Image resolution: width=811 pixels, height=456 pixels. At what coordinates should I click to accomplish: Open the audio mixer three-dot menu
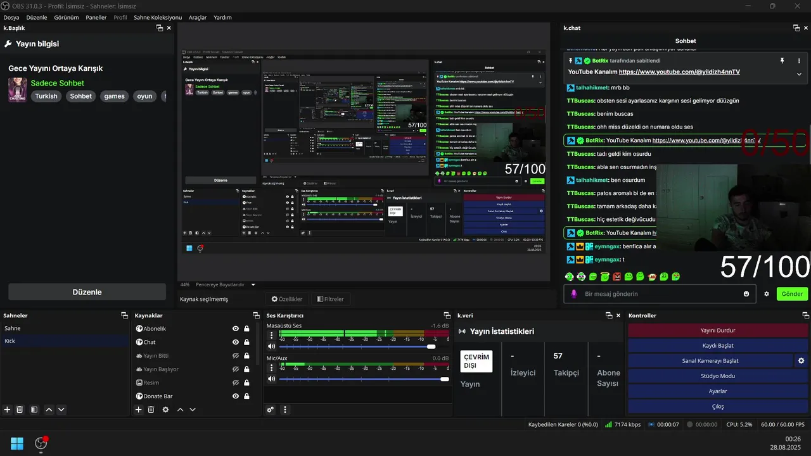285,410
